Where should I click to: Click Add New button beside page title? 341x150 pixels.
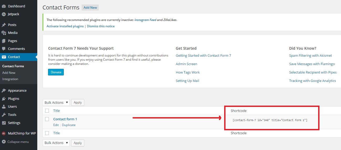(x=90, y=8)
